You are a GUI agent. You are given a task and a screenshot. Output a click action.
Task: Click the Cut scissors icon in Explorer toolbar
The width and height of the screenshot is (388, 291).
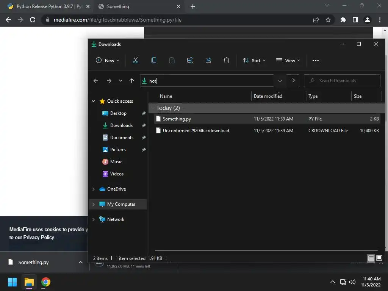click(x=135, y=60)
